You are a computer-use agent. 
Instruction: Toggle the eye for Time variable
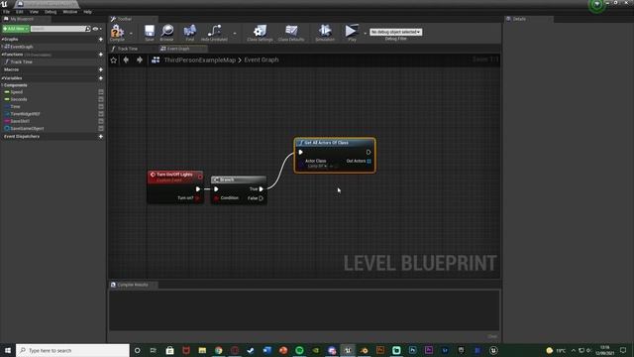(101, 106)
